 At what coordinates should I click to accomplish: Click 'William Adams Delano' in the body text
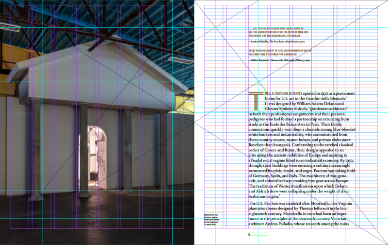[313, 104]
